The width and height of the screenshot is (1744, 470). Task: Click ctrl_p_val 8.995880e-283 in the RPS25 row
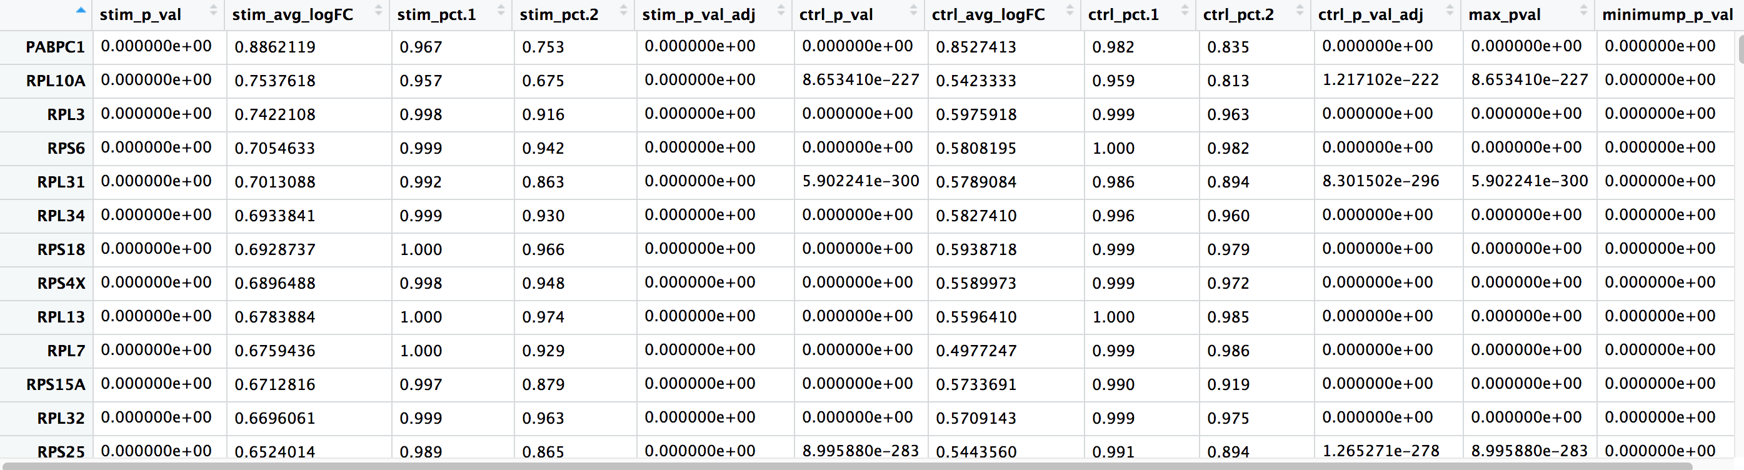click(861, 451)
